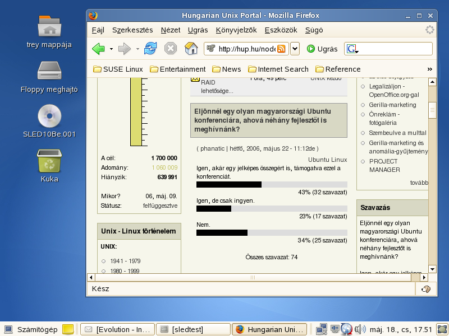
Task: Click the Firefox activity throbber icon
Action: click(x=429, y=30)
